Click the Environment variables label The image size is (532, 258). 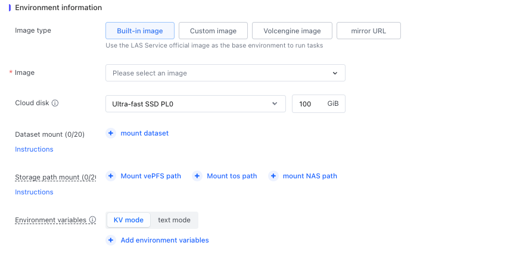click(51, 220)
